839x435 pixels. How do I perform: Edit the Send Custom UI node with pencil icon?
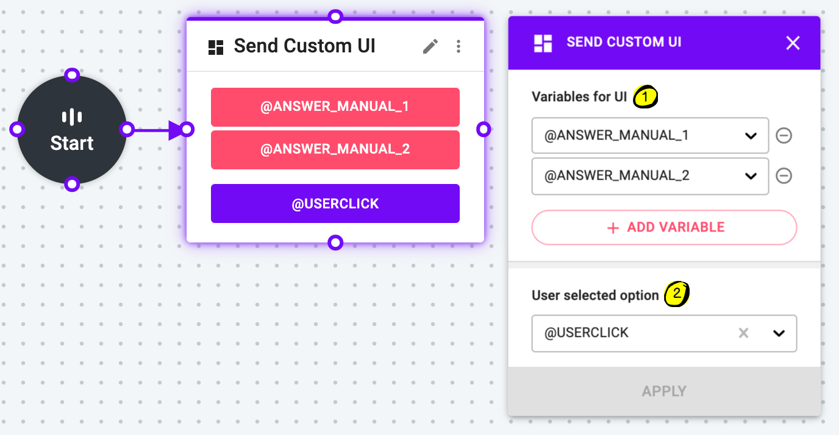pos(430,46)
